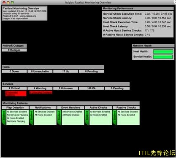Open the 17 Up hosts list

point(66,71)
